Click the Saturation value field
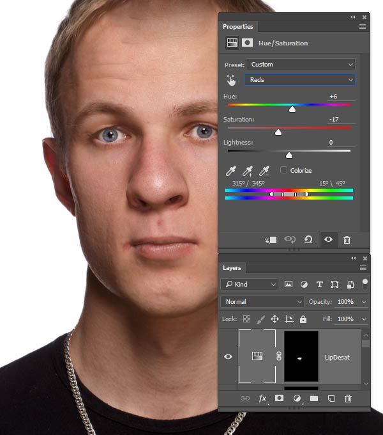Viewport: 383px width, 435px height. click(341, 119)
